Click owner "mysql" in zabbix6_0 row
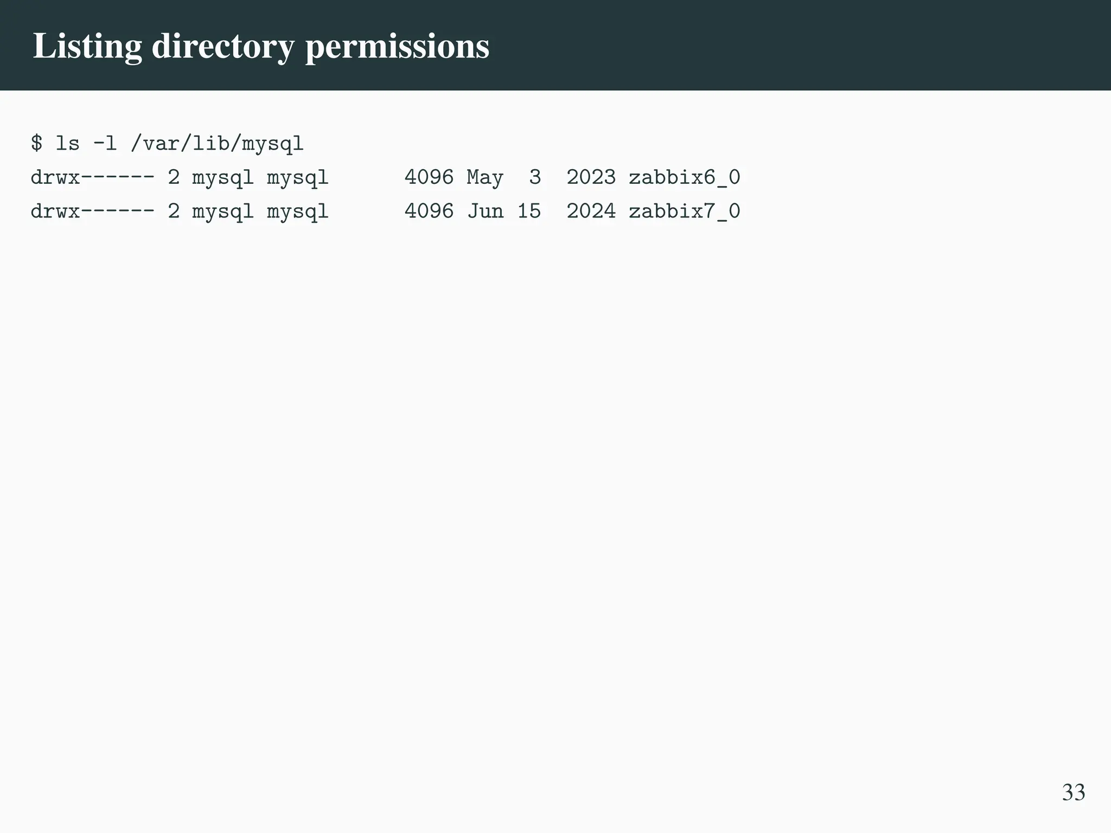 222,177
